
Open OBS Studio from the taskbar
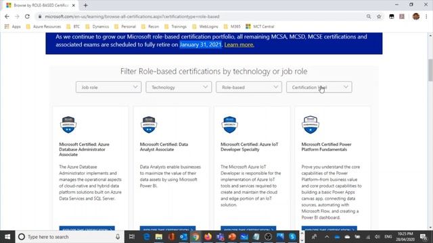[268, 237]
